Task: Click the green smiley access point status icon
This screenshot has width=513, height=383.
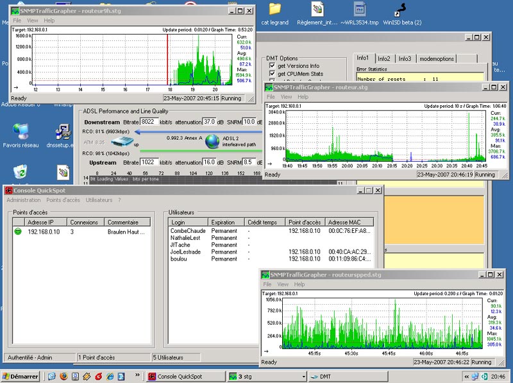Action: [x=17, y=232]
